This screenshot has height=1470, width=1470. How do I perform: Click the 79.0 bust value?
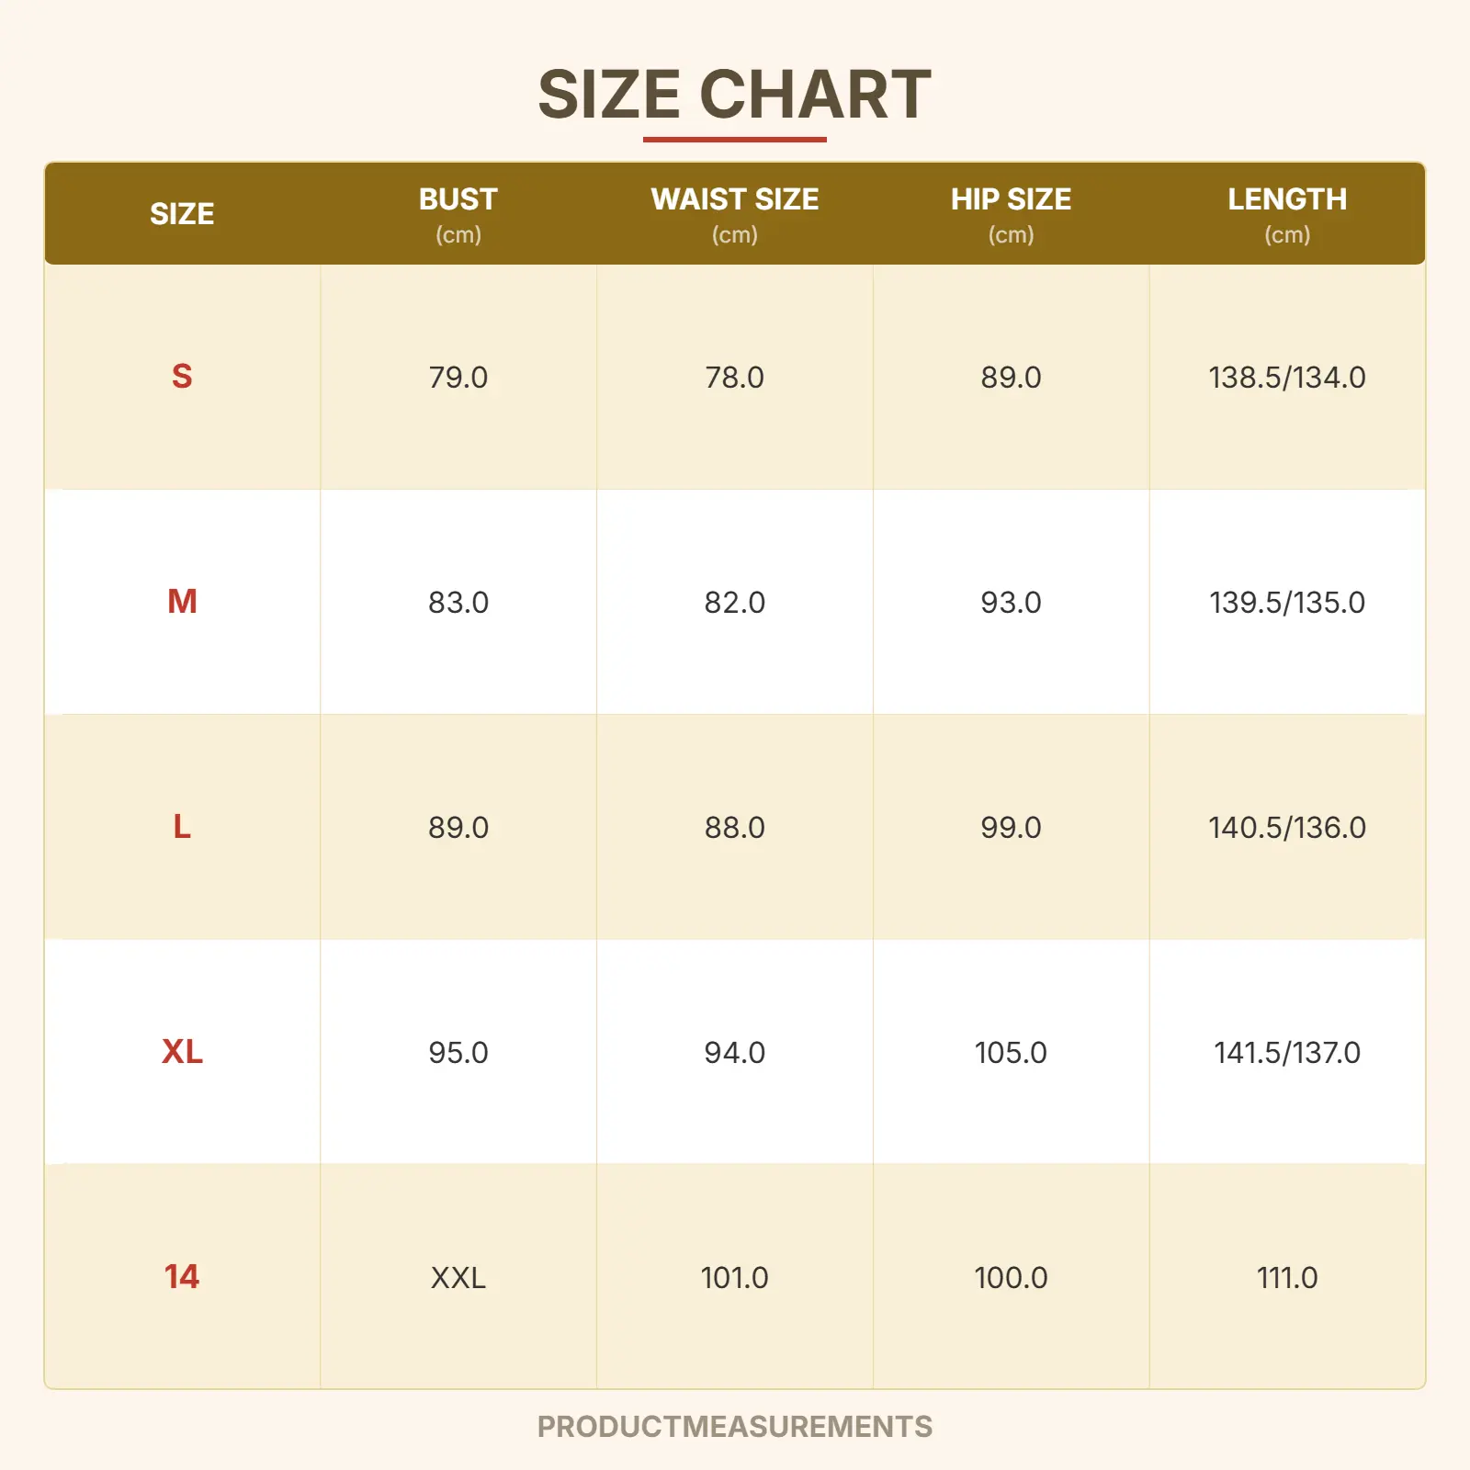pos(458,378)
